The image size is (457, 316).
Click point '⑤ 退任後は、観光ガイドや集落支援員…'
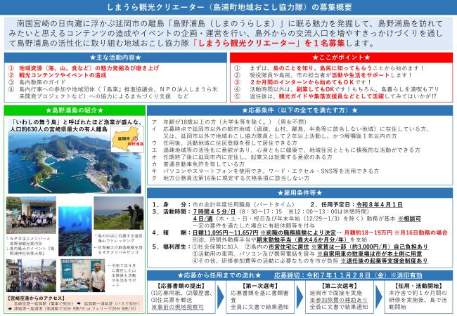point(335,96)
